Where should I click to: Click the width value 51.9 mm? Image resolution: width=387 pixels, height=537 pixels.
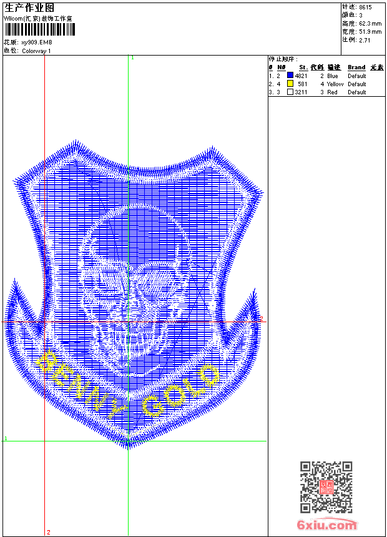[370, 32]
